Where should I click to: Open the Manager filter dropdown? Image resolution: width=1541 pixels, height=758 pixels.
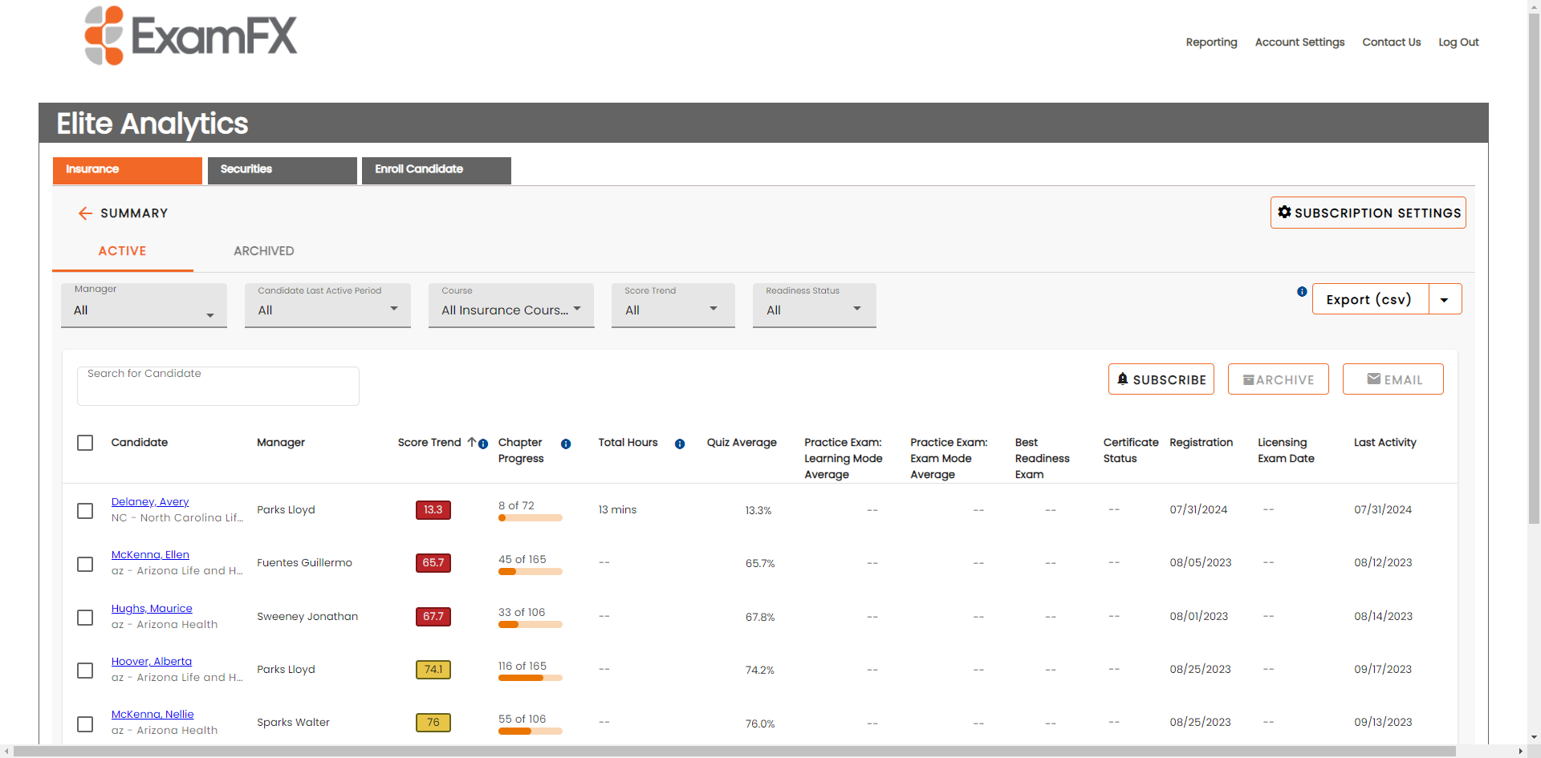pos(144,306)
